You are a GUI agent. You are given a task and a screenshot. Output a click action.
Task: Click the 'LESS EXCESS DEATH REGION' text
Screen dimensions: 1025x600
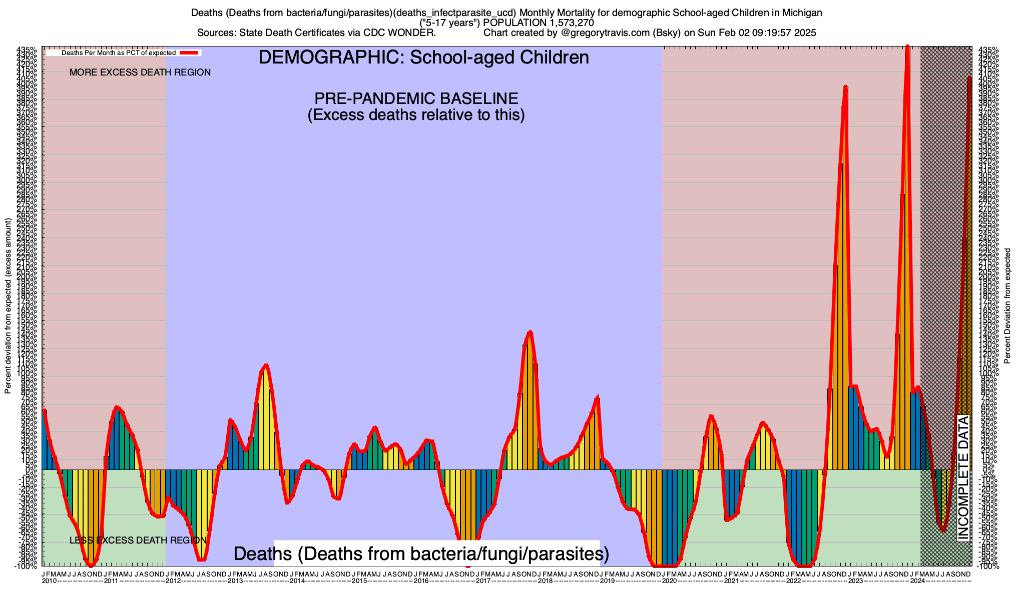pos(138,540)
